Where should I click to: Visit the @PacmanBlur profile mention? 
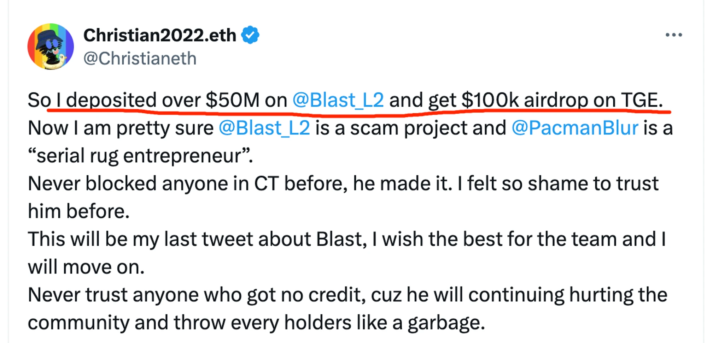575,128
